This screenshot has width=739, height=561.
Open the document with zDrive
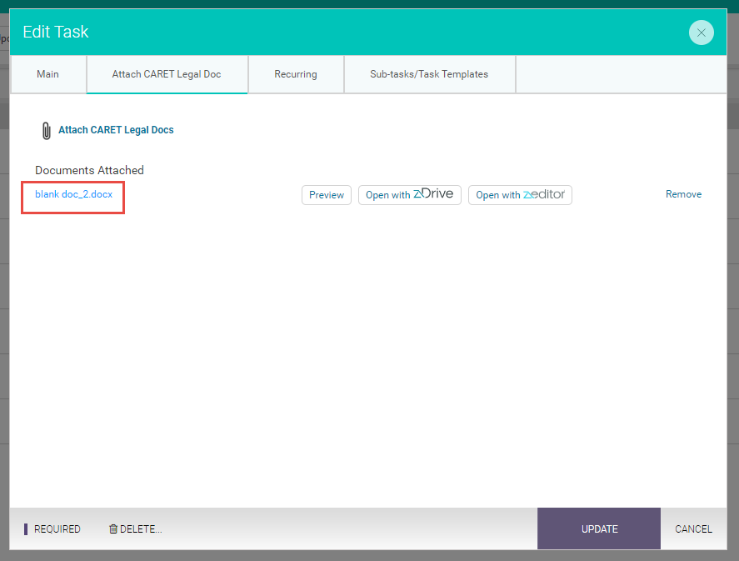pyautogui.click(x=409, y=194)
